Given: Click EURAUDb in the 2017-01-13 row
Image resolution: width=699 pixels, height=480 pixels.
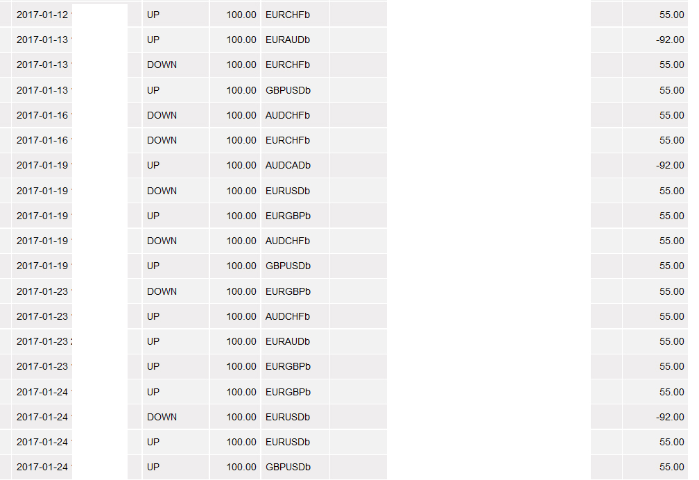Looking at the screenshot, I should coord(287,40).
